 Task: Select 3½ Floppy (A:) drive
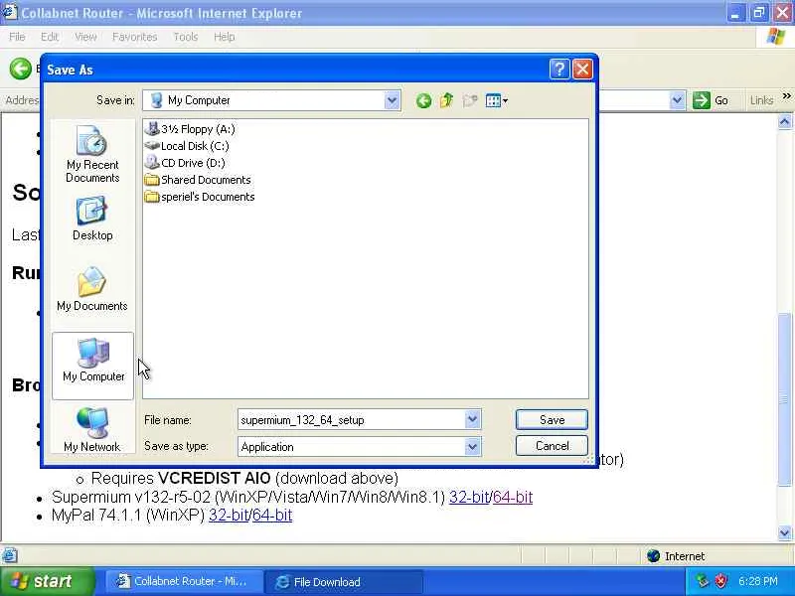pos(190,129)
